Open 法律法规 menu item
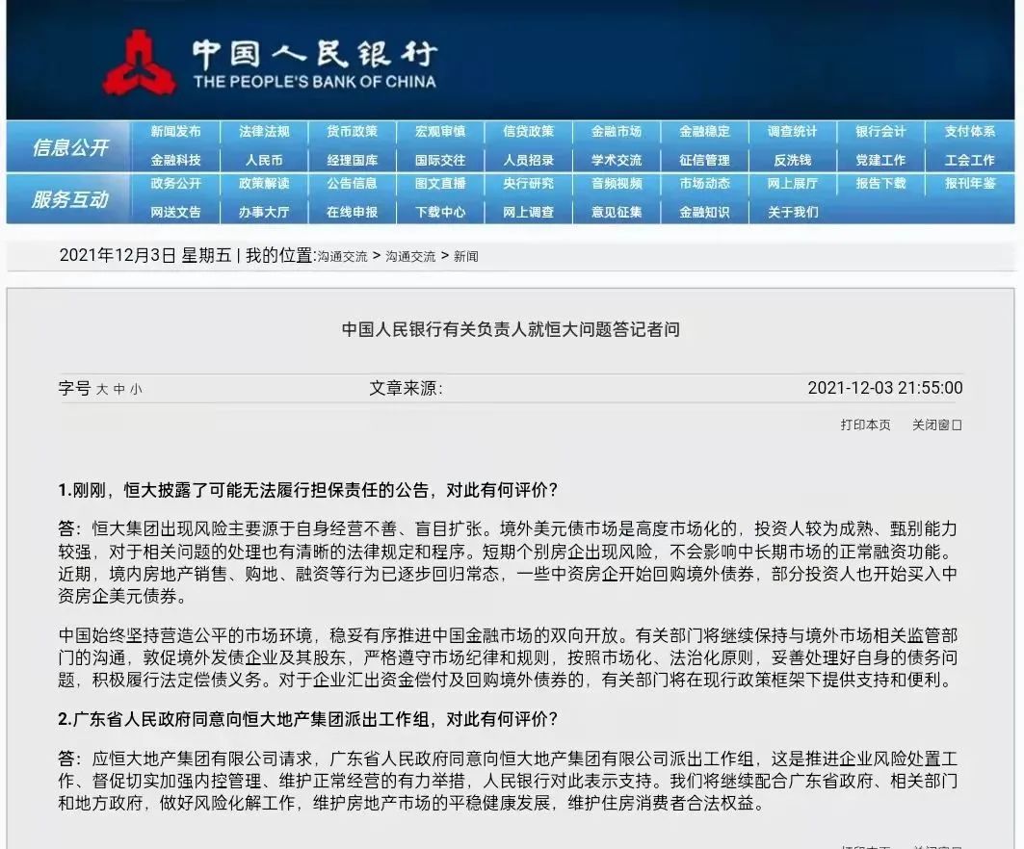Viewport: 1024px width, 849px height. [264, 132]
